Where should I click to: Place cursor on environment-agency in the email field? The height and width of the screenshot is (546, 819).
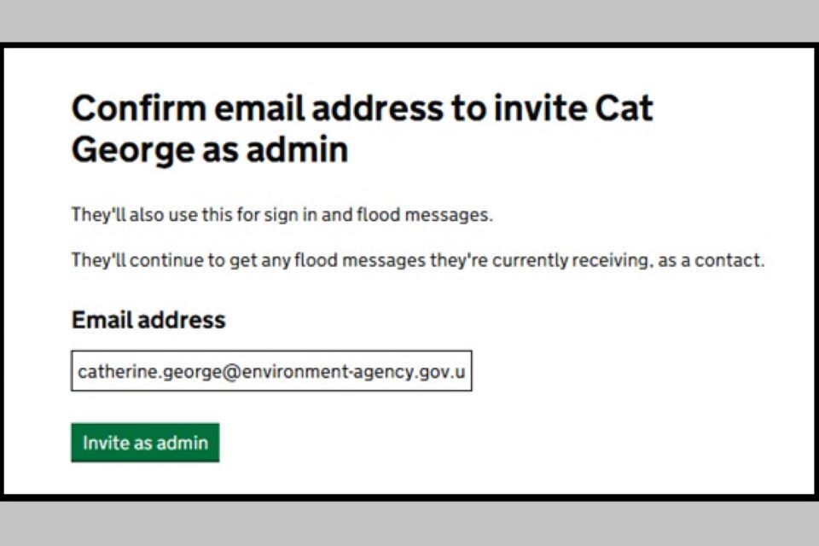[317, 372]
